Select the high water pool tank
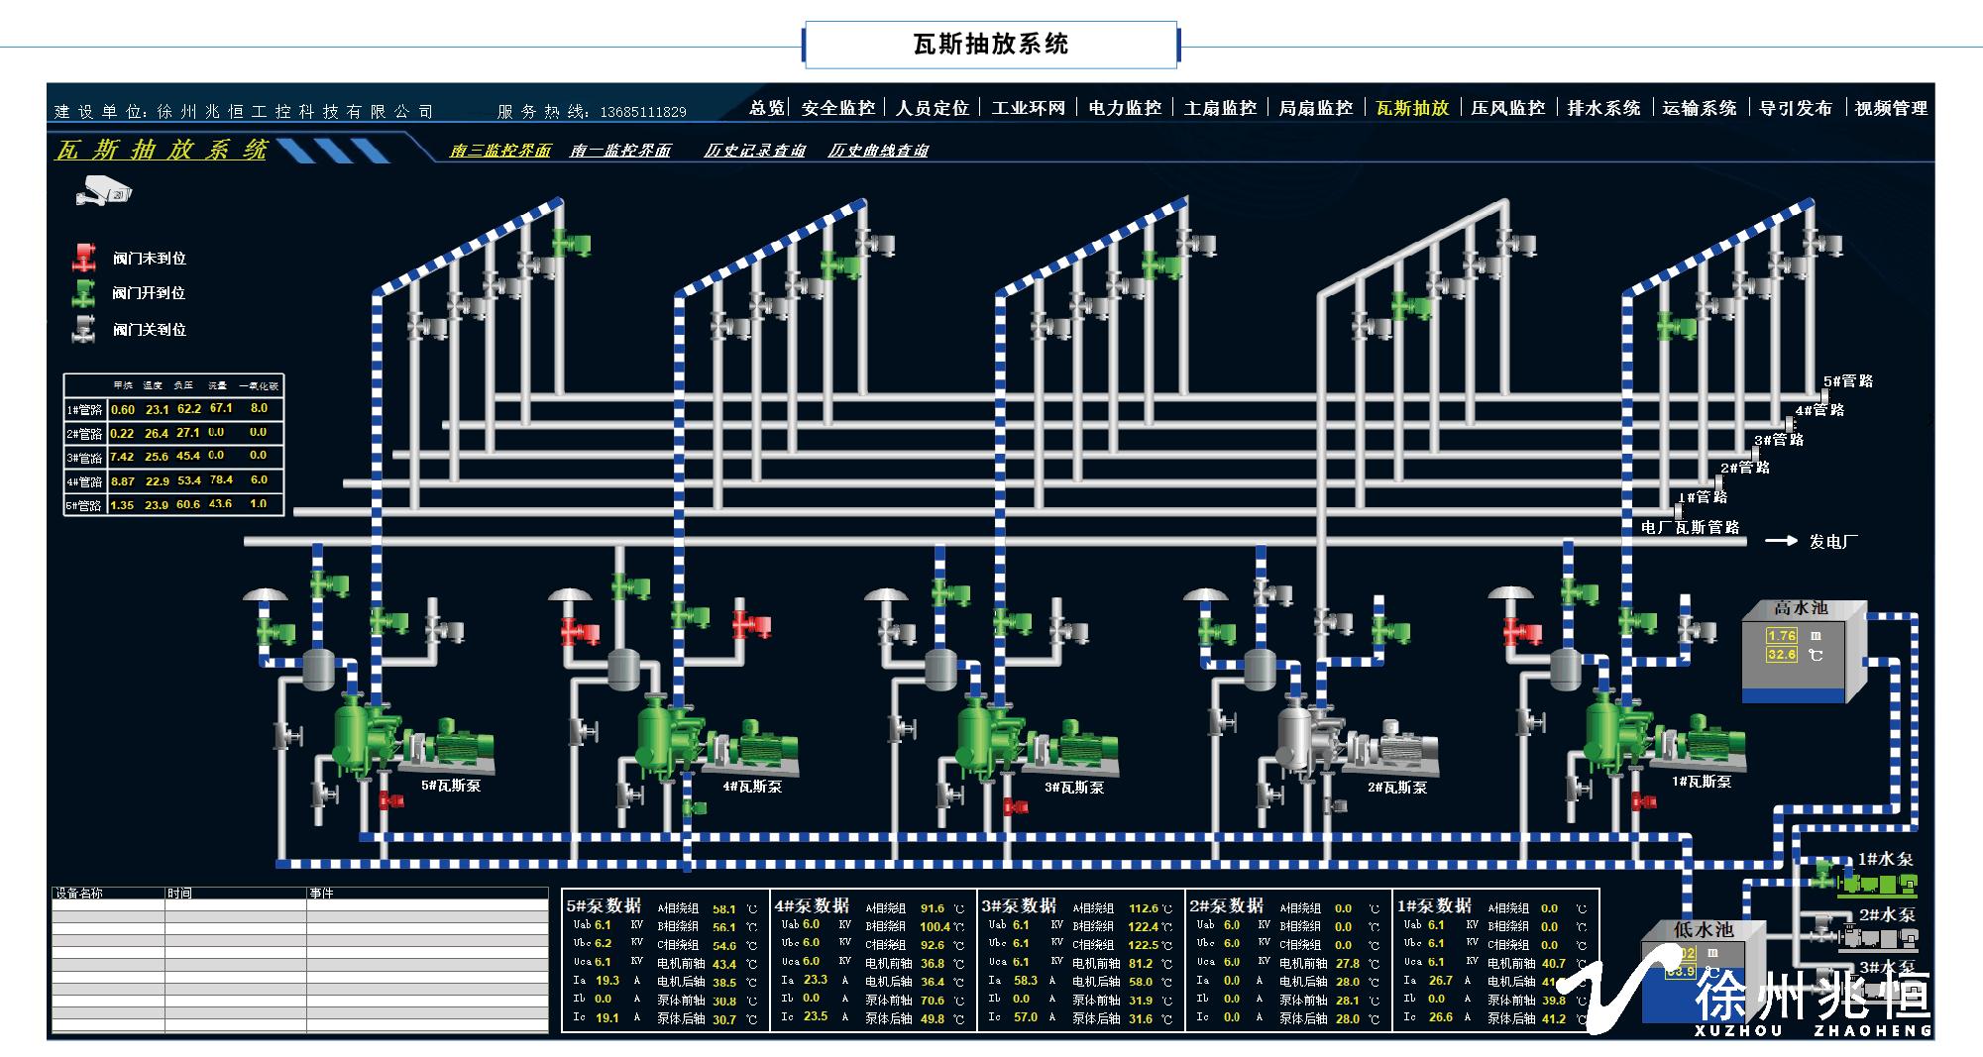The width and height of the screenshot is (1983, 1057). pyautogui.click(x=1804, y=652)
